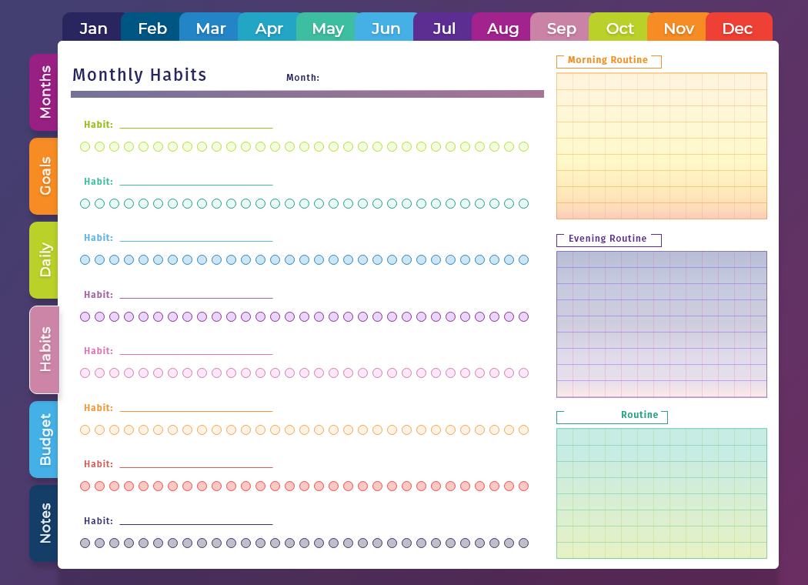Open the Jan month tab
This screenshot has height=585, width=808.
pos(93,28)
